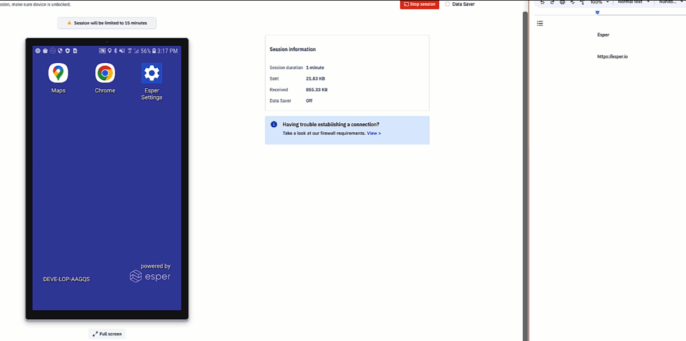Click the undo icon in the document toolbar
The height and width of the screenshot is (341, 686).
pos(542,2)
